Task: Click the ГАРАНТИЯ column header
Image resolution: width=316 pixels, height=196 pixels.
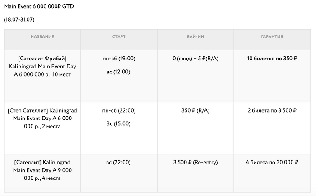Action: click(272, 37)
